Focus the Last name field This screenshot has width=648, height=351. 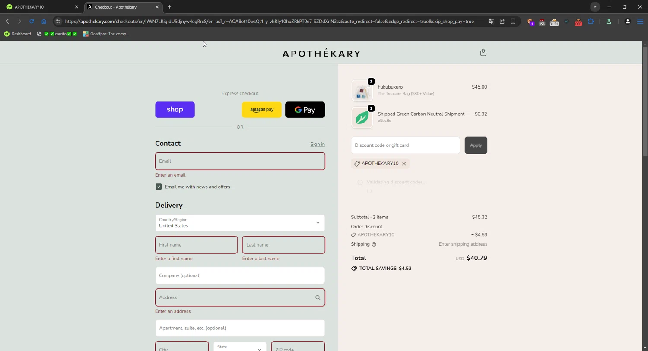click(x=283, y=245)
